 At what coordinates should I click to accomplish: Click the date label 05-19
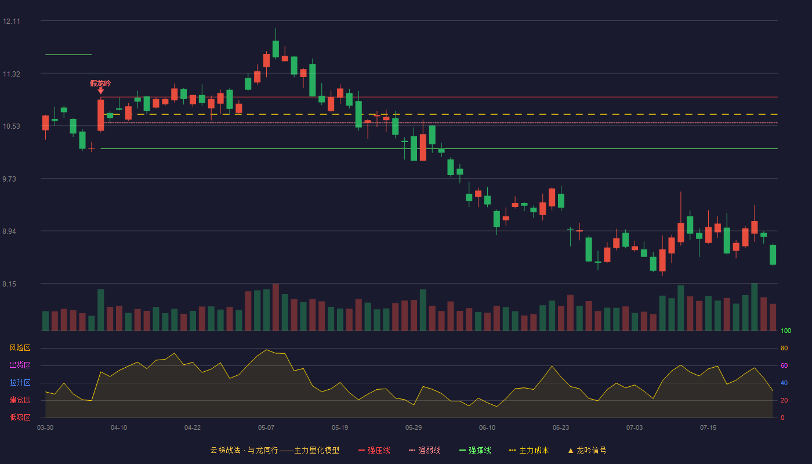(x=340, y=427)
